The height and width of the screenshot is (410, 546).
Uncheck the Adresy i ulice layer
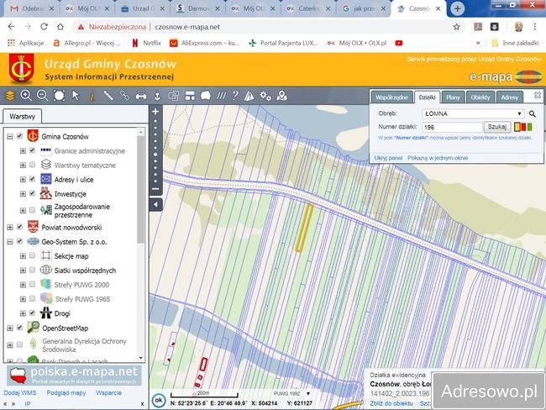pos(32,180)
